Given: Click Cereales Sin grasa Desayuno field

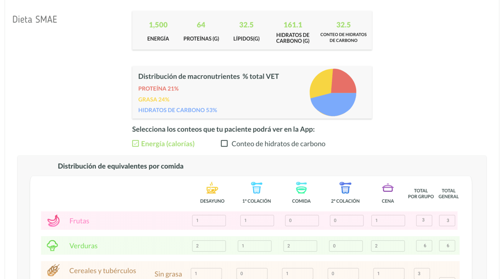Looking at the screenshot, I should click(x=206, y=273).
